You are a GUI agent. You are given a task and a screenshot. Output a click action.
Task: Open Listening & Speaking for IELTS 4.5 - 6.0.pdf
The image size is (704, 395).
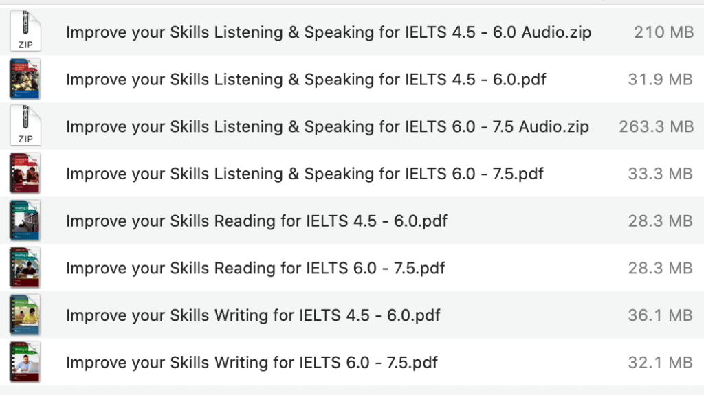coord(306,80)
